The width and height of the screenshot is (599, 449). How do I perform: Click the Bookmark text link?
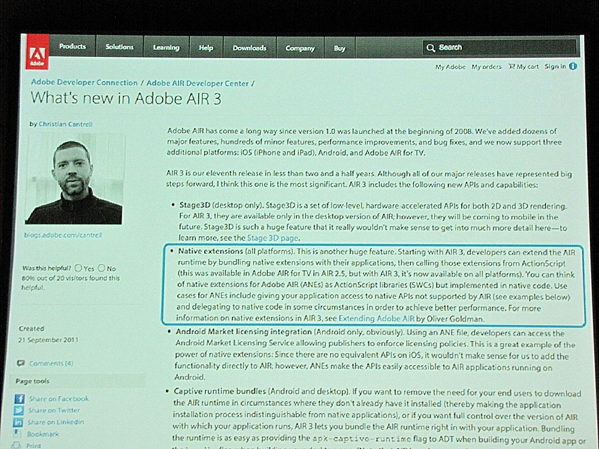[x=43, y=434]
